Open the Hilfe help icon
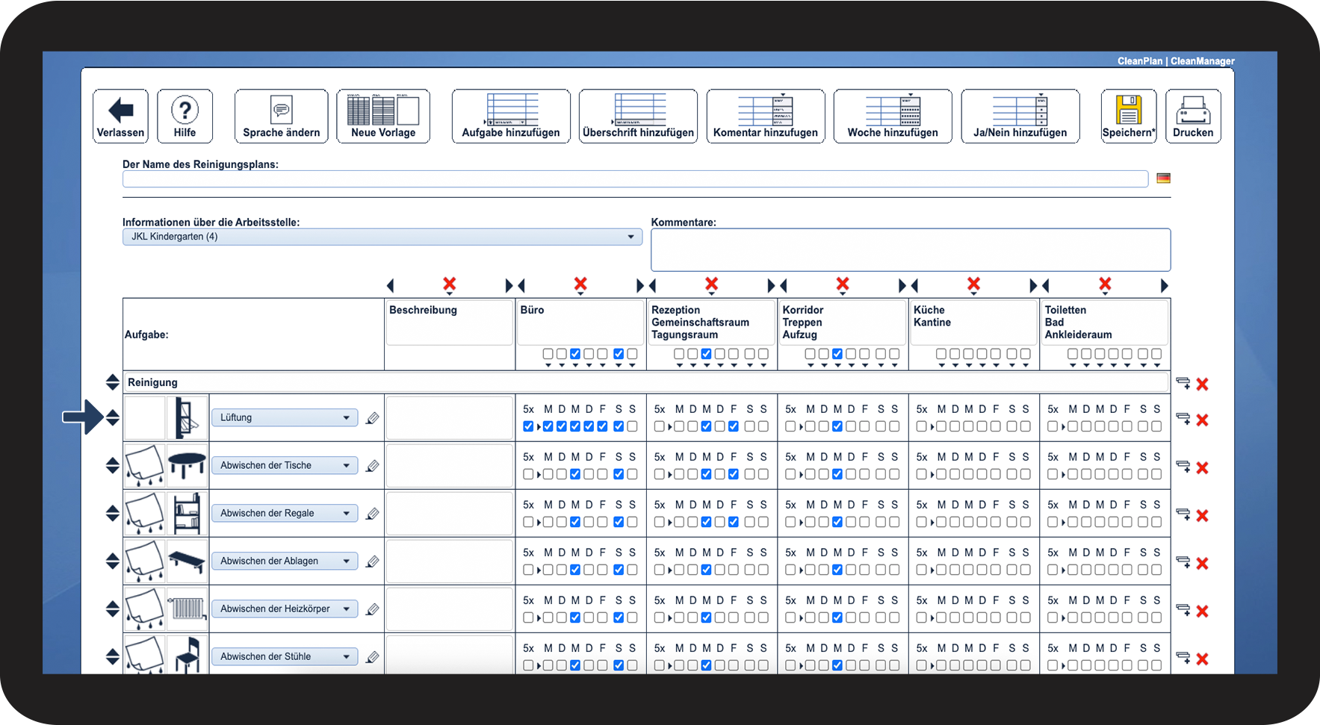This screenshot has height=725, width=1320. coord(185,111)
